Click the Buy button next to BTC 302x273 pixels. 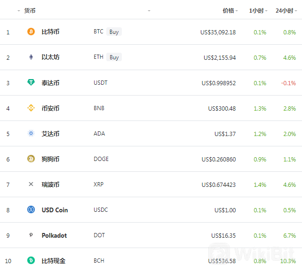pos(114,32)
